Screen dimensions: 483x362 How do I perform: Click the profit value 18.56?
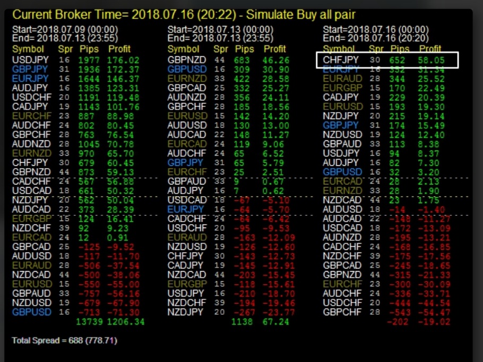point(276,107)
